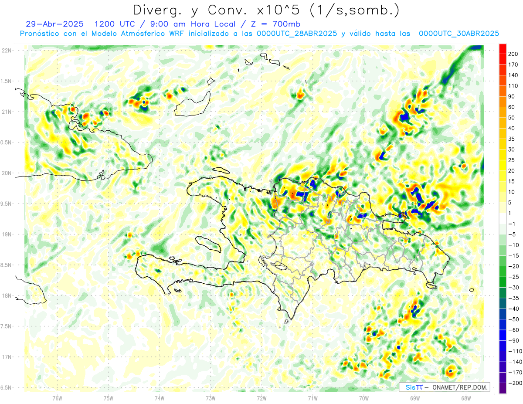The width and height of the screenshot is (523, 404).
Task: Click the '0.5N' latitude label
Action: point(7,143)
